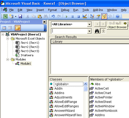Click the Undo arrow icon

point(53,16)
